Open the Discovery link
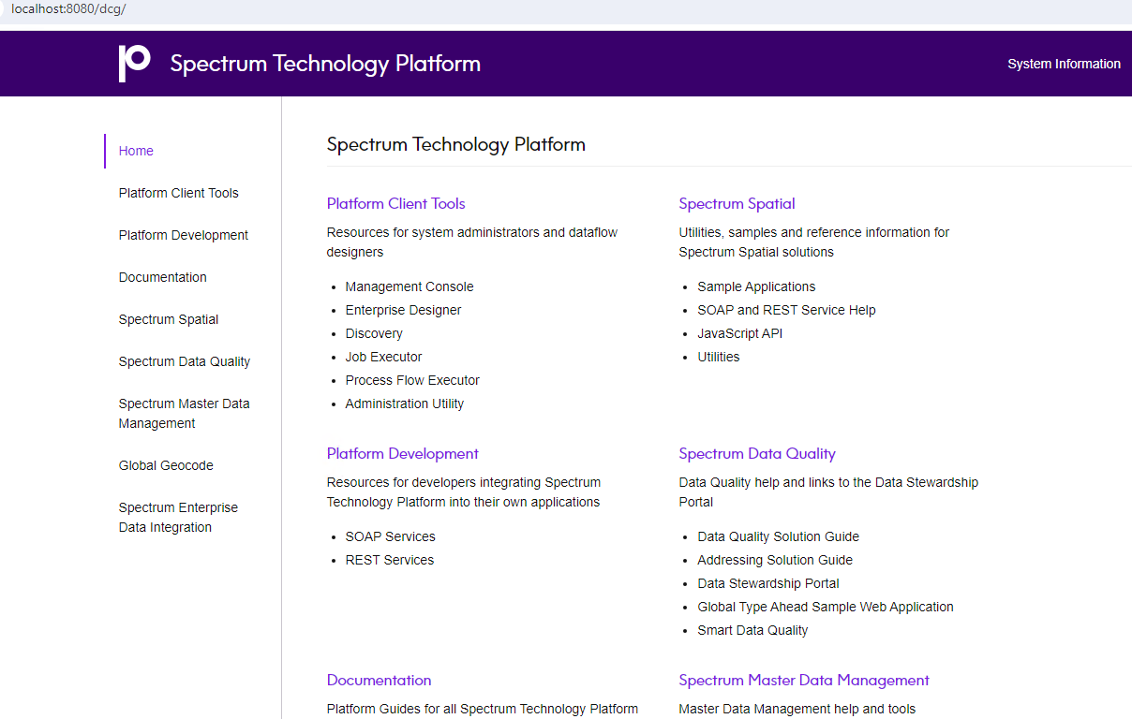The width and height of the screenshot is (1132, 719). point(374,333)
